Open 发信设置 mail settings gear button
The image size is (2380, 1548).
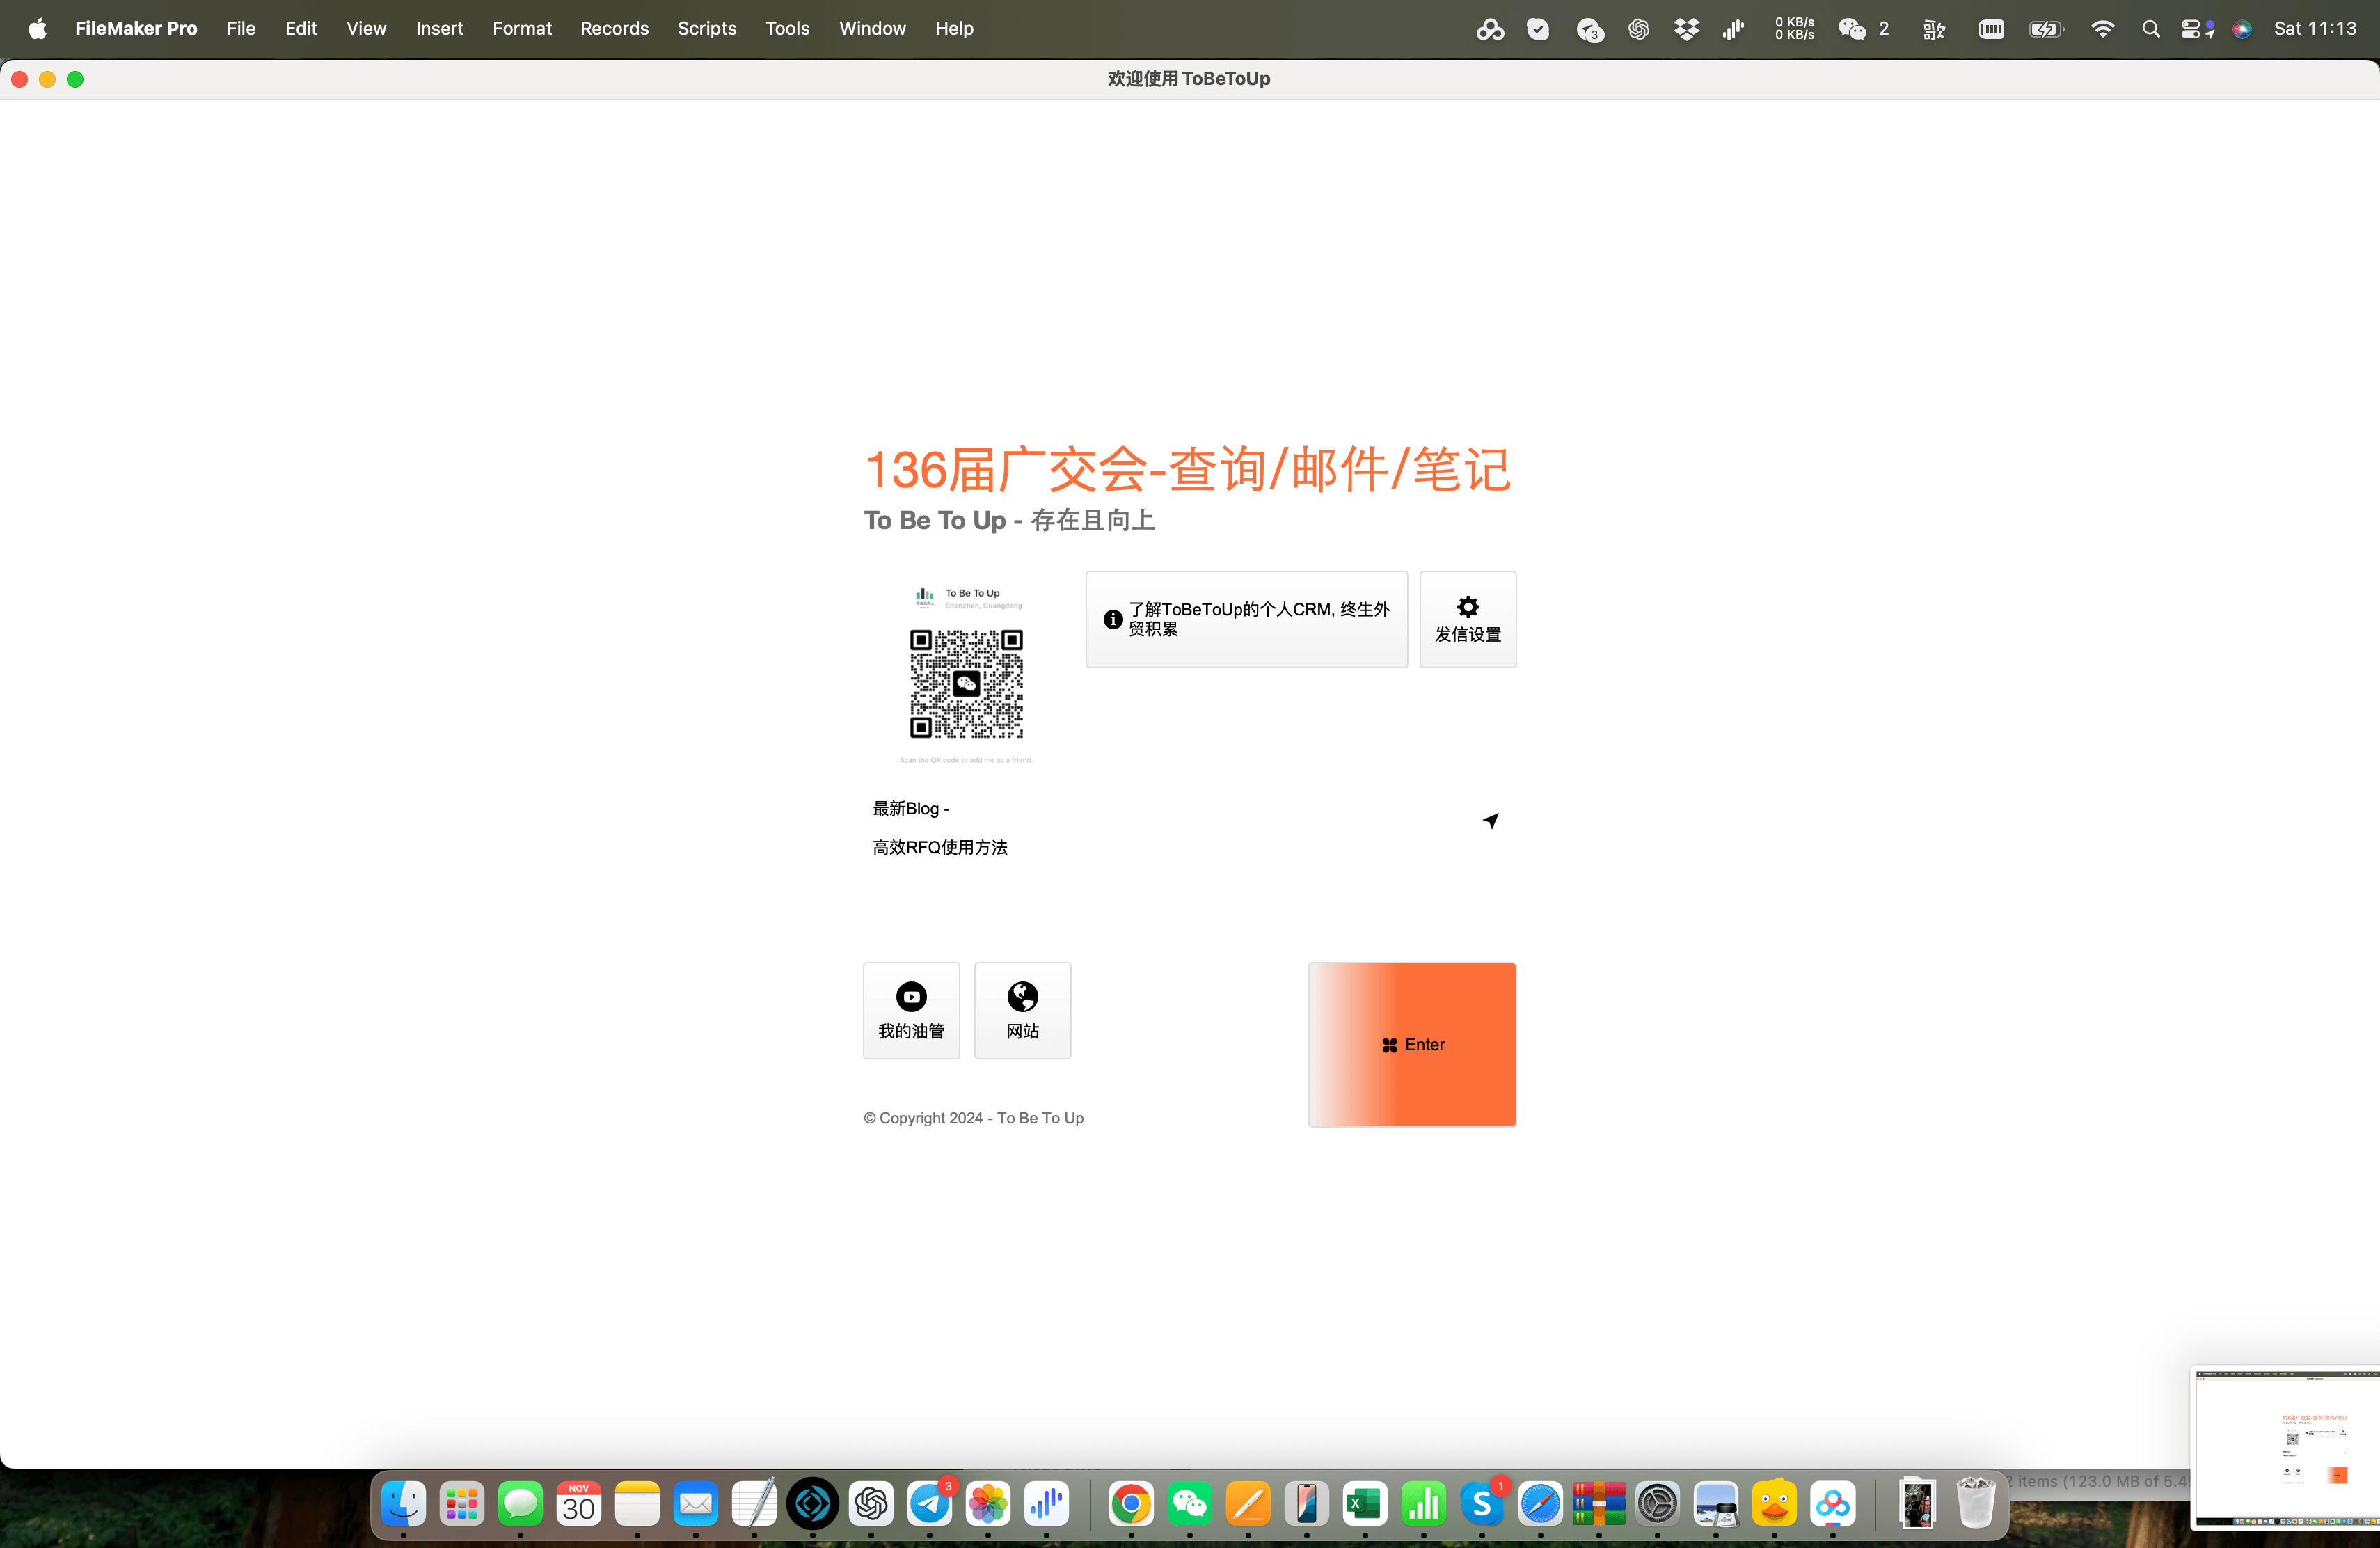(1467, 619)
